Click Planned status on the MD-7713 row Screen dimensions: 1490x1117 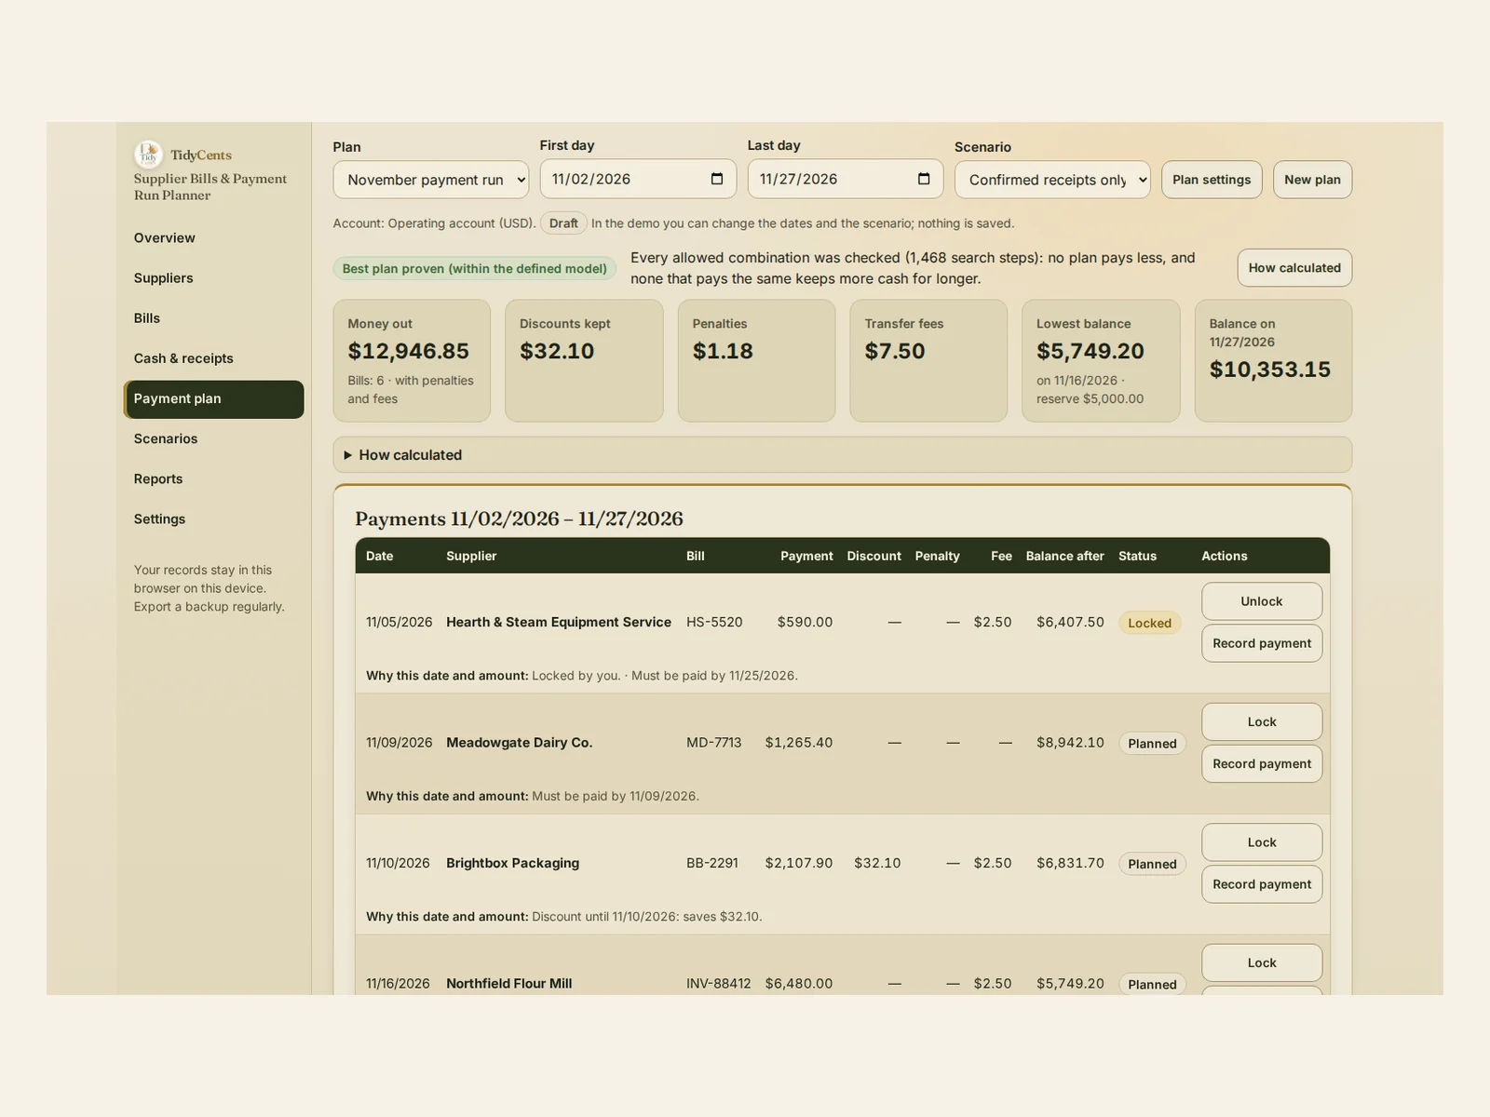tap(1152, 744)
